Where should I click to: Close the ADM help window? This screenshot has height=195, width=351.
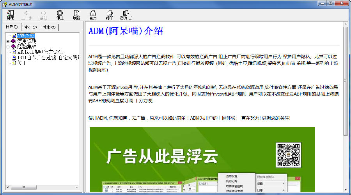pos(342,3)
